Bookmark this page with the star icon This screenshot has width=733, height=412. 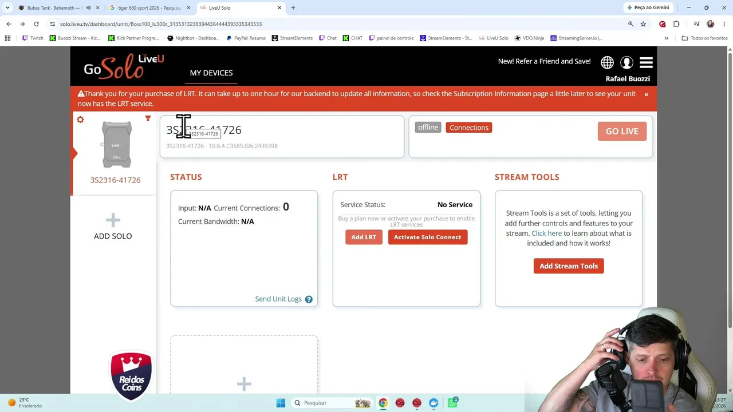[x=643, y=24]
